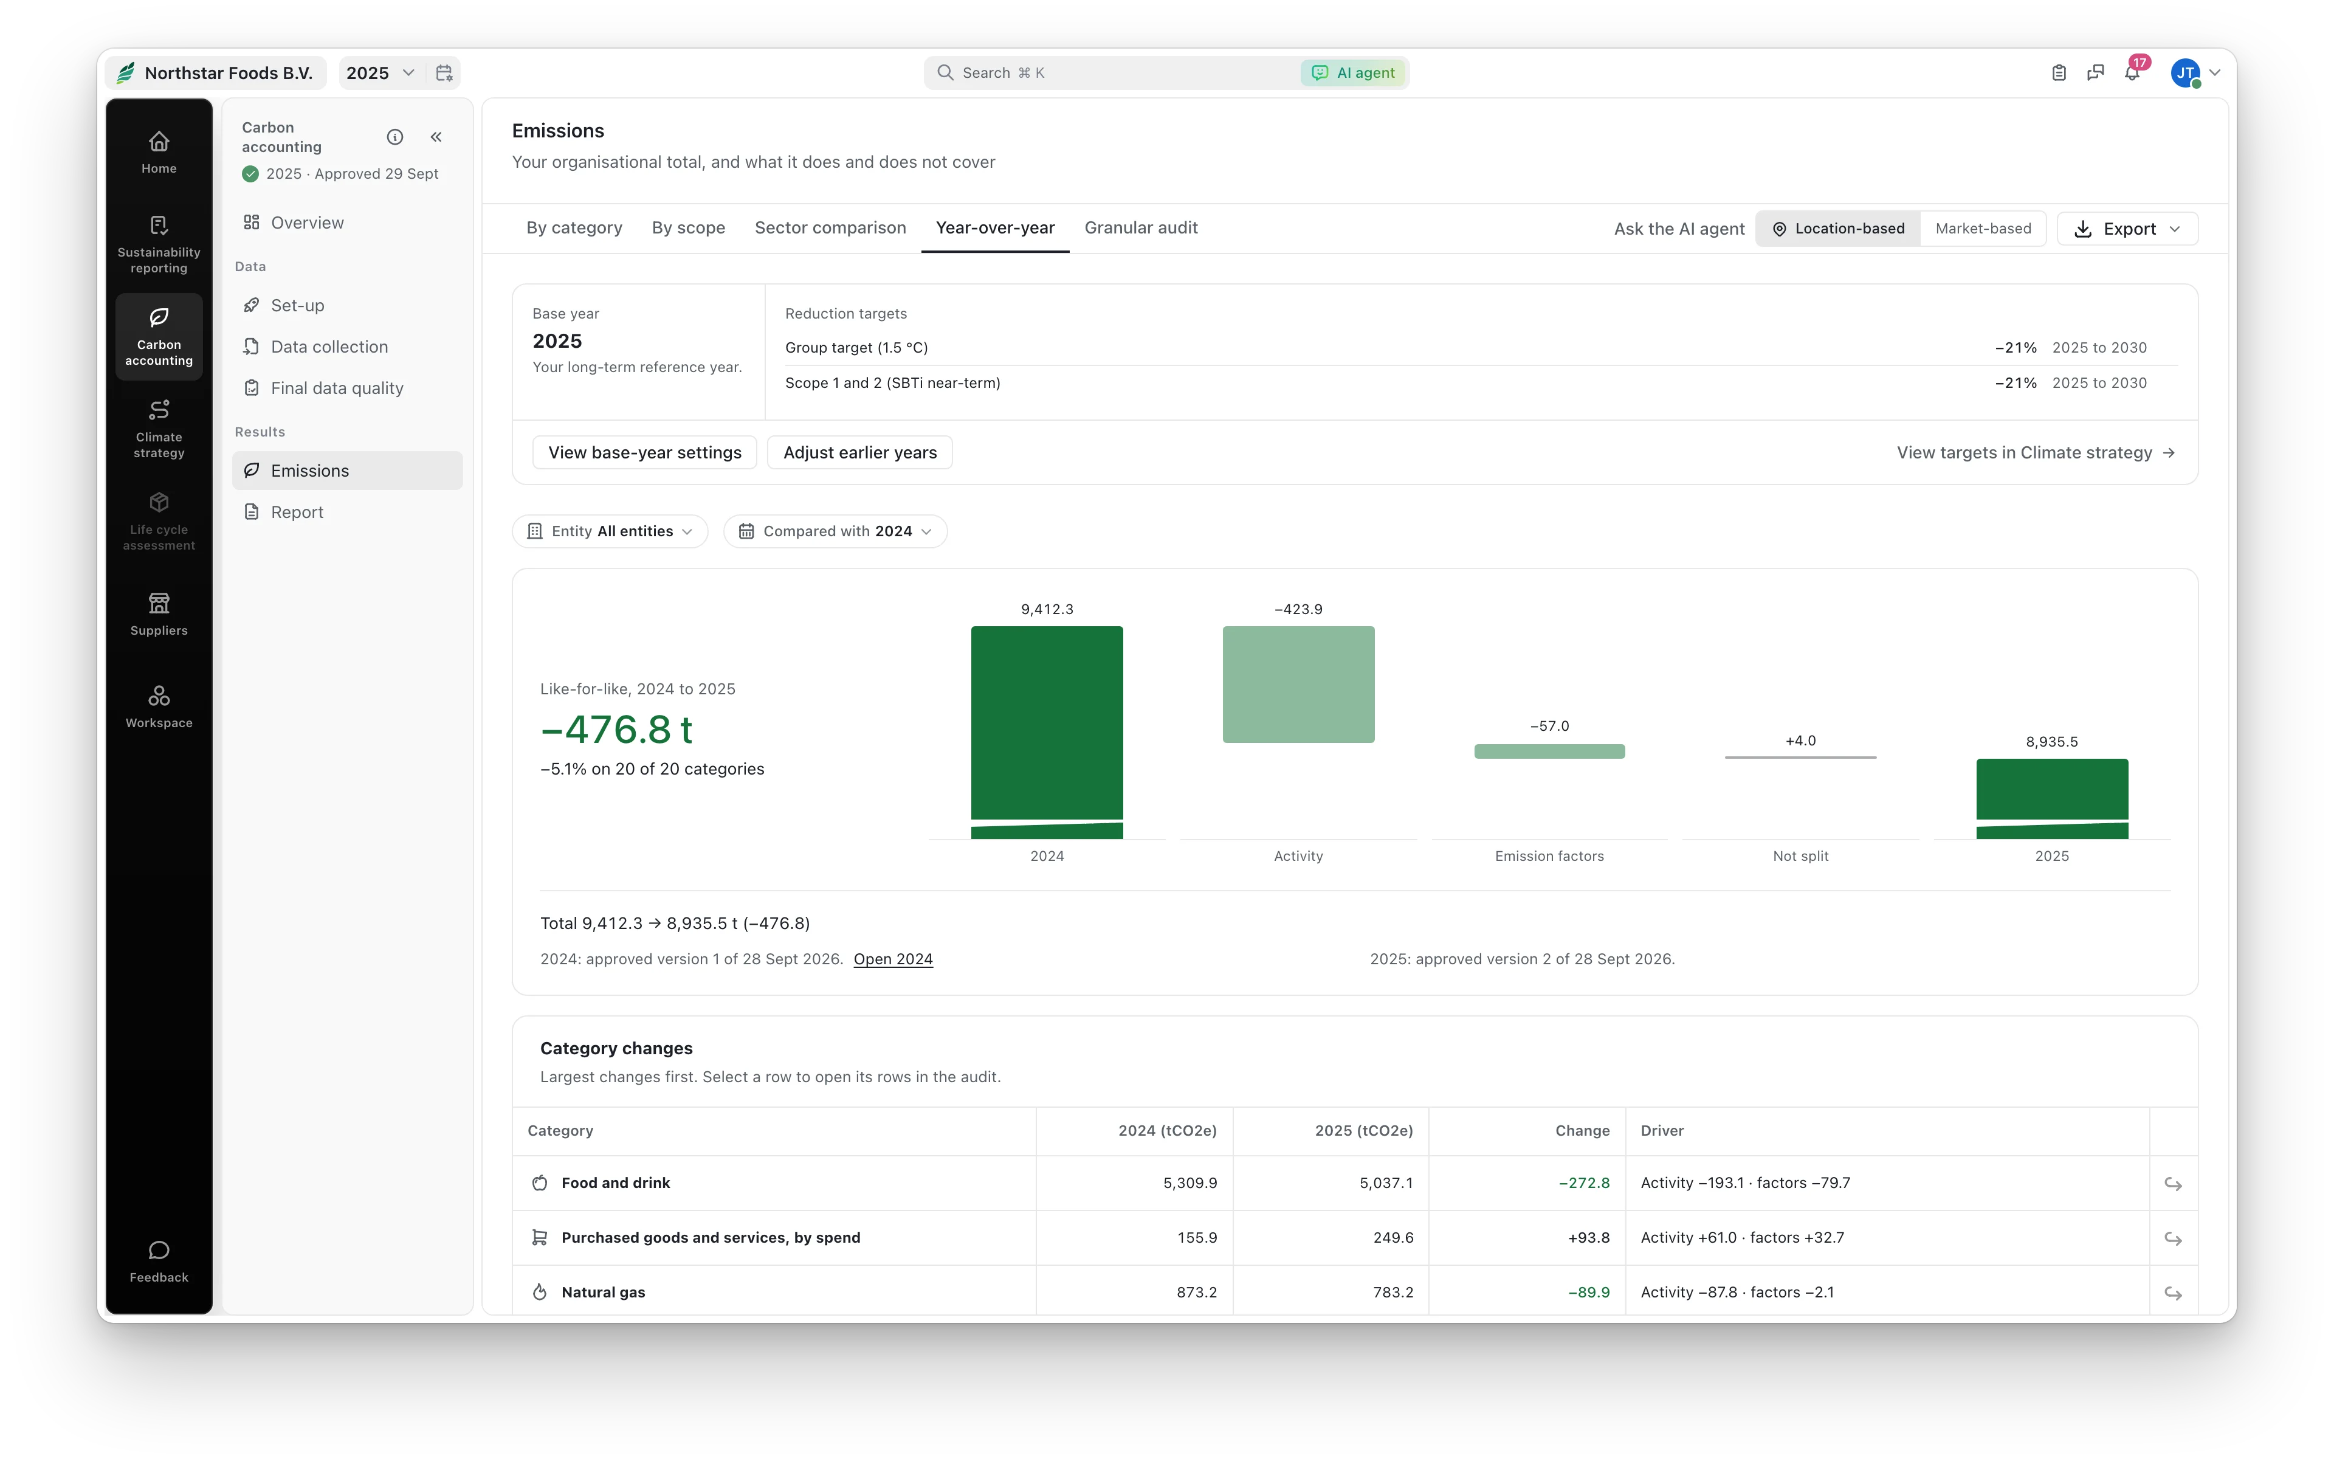Open Data collection in side menu

[x=346, y=347]
